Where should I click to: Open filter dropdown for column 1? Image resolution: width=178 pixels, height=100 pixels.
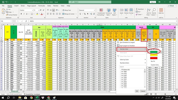coord(16,40)
